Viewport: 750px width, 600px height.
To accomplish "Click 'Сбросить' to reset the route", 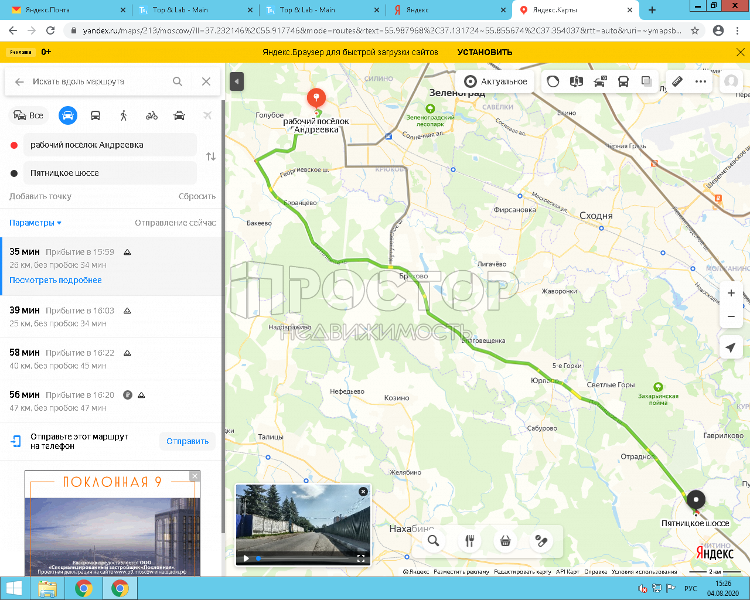I will [x=197, y=196].
